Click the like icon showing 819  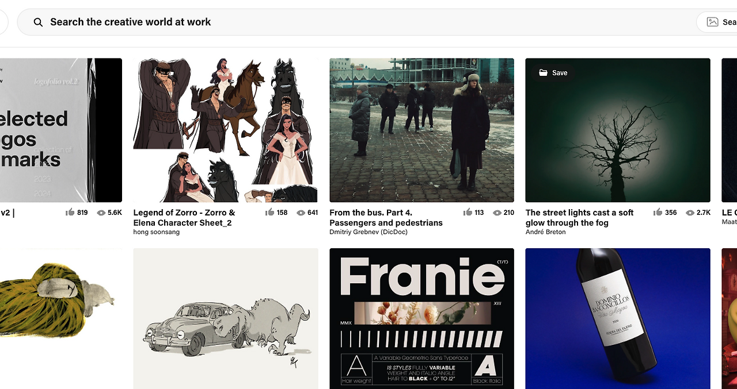pos(70,212)
